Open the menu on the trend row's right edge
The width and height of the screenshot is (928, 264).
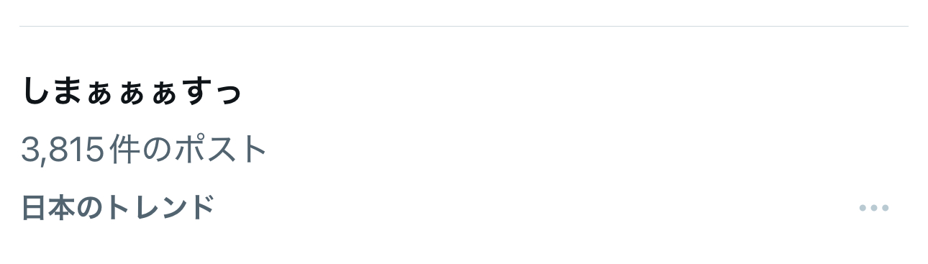[x=874, y=208]
